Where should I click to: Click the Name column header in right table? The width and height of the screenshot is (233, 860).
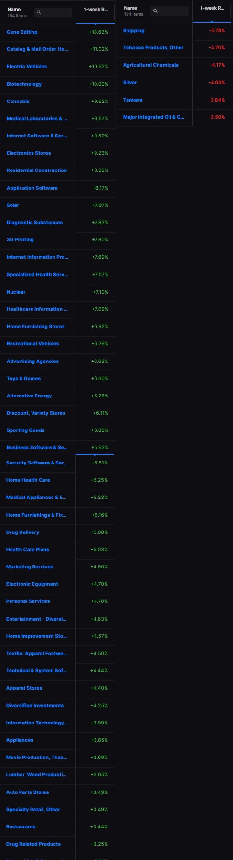(x=130, y=8)
